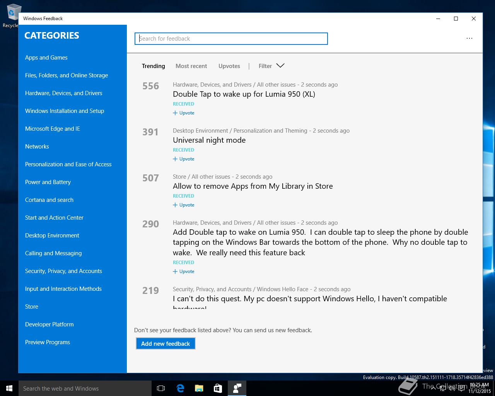495x396 pixels.
Task: Select the Microsoft Edge and IE category
Action: pyautogui.click(x=53, y=129)
